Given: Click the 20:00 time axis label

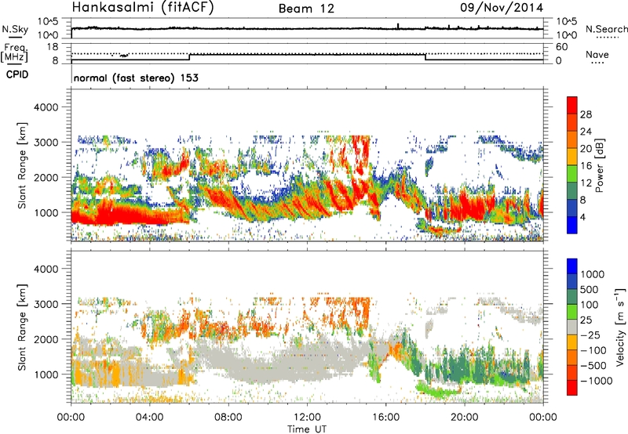Looking at the screenshot, I should click(x=464, y=418).
